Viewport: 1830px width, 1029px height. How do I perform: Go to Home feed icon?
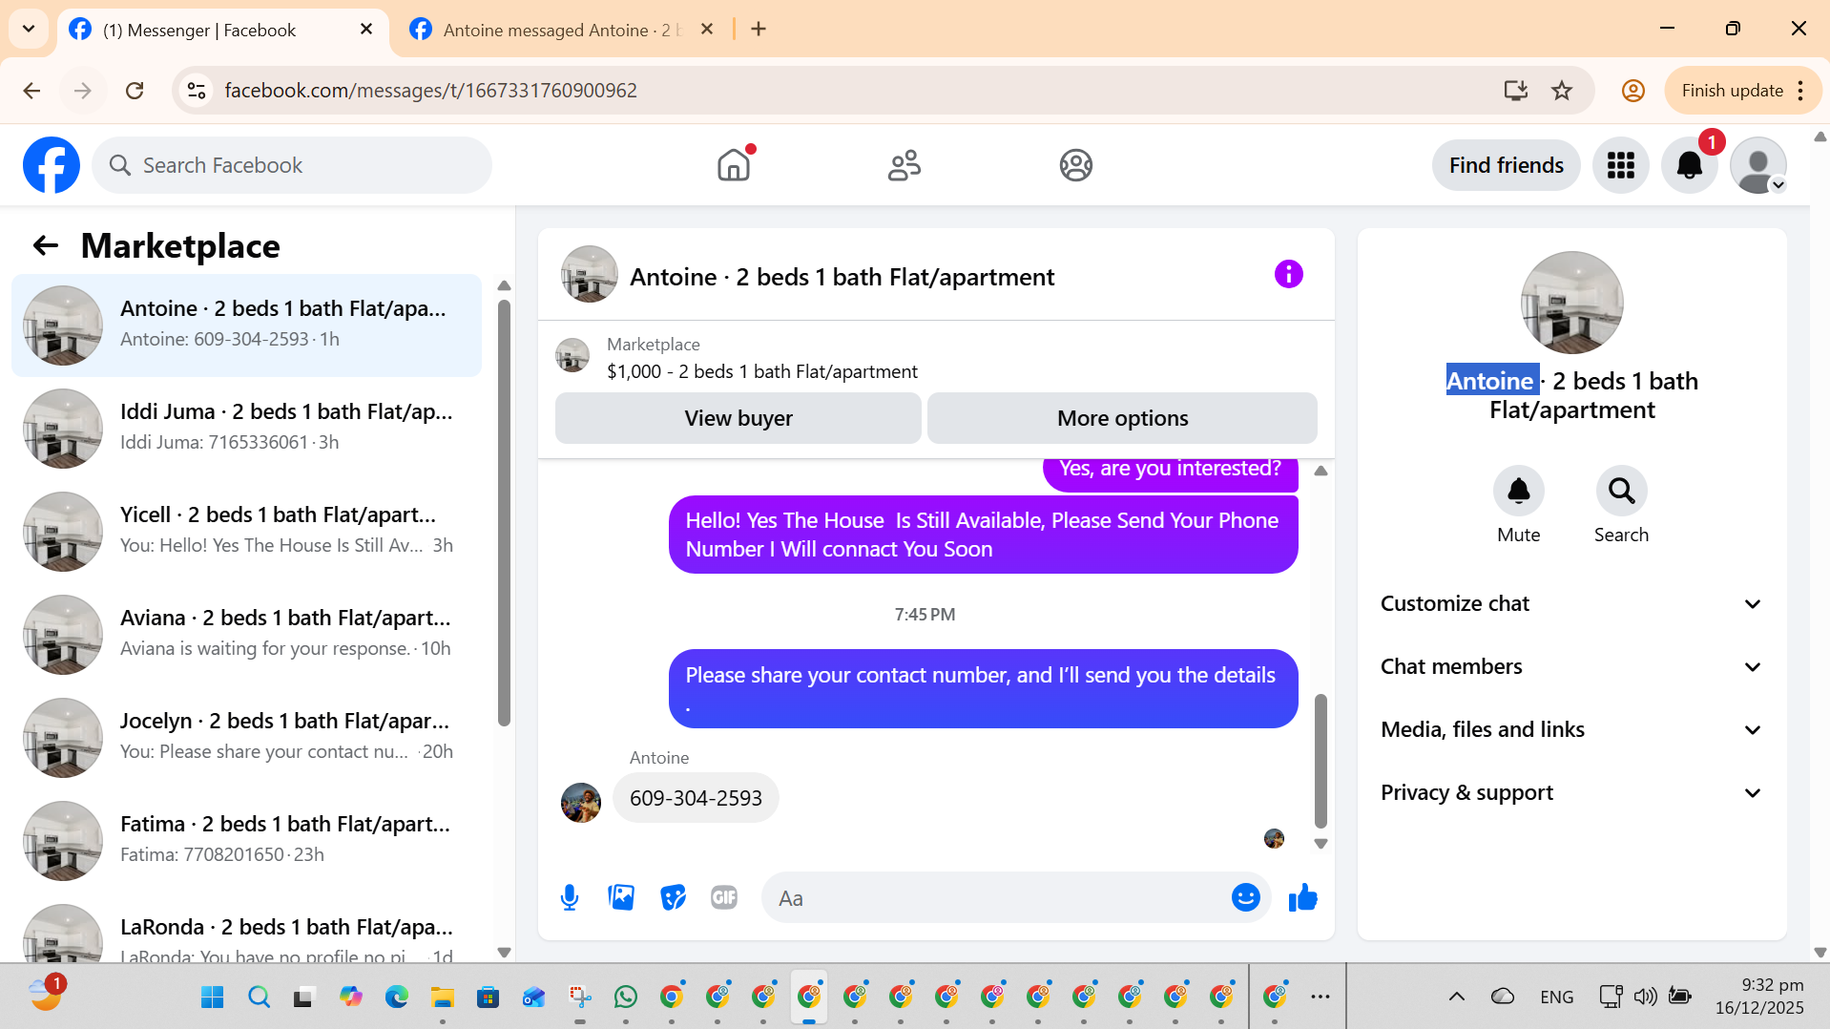click(734, 165)
